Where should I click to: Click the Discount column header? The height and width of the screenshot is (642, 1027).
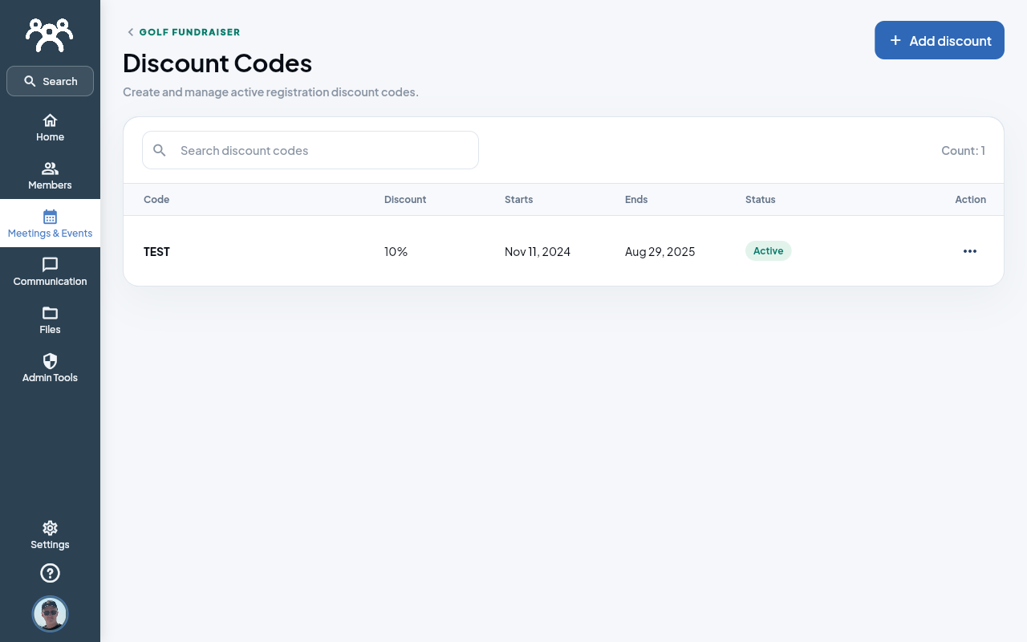pyautogui.click(x=405, y=199)
